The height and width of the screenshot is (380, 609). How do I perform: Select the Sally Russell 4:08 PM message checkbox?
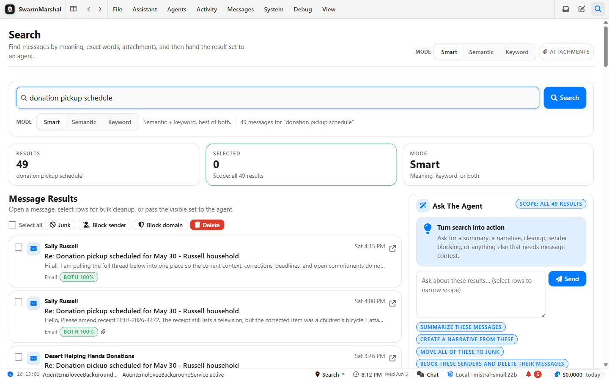coord(19,302)
